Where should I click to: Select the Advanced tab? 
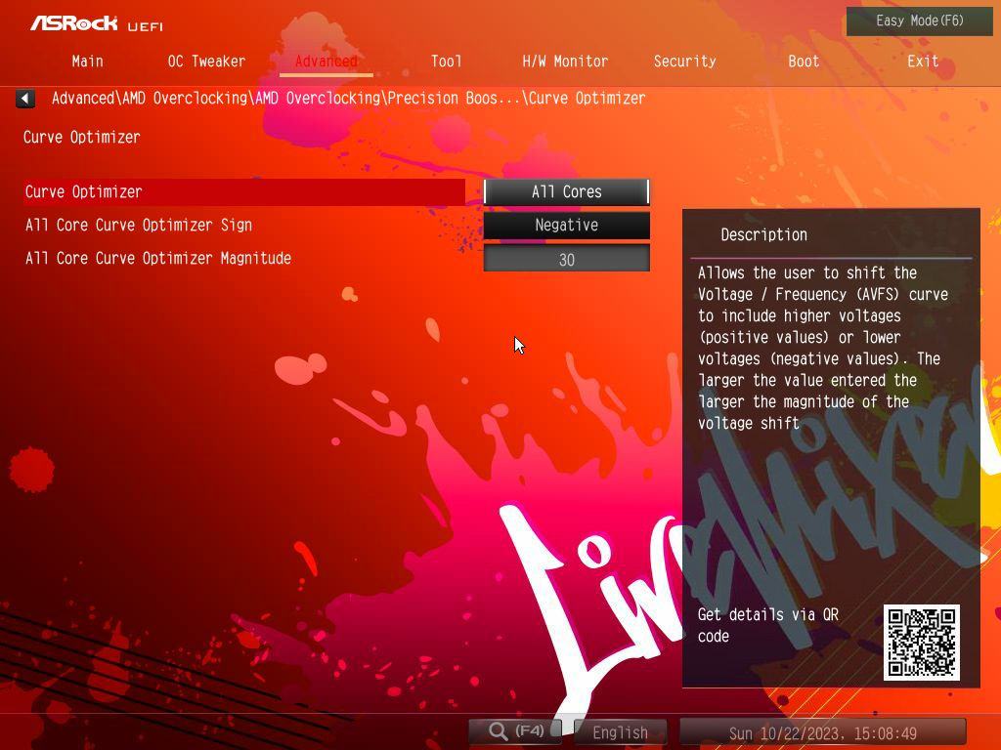point(326,62)
